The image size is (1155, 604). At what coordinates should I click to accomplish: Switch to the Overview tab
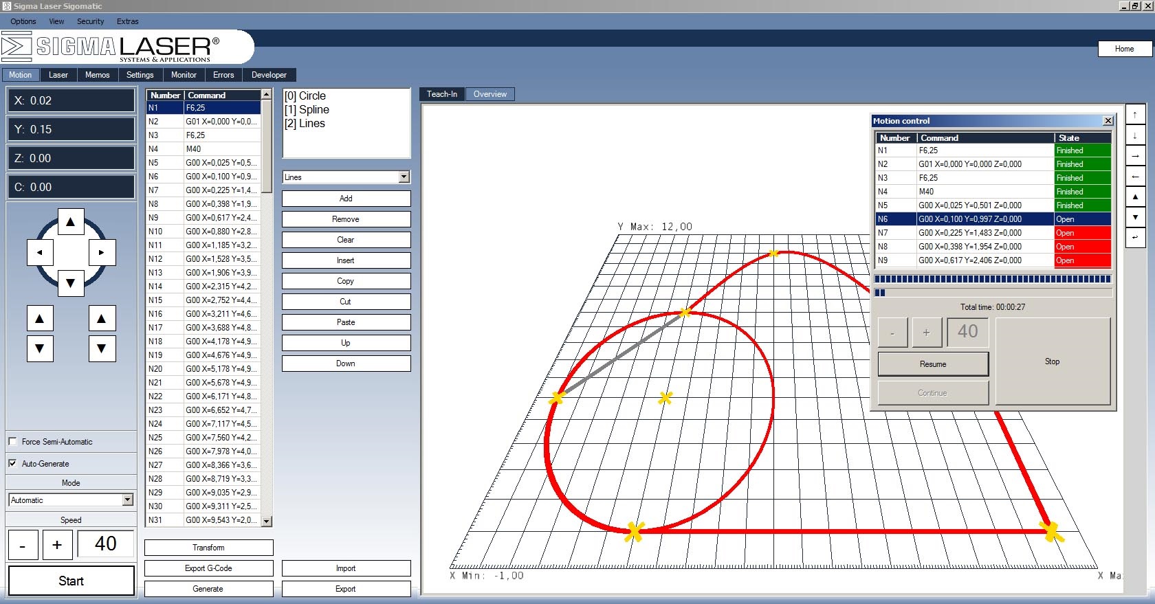coord(489,94)
